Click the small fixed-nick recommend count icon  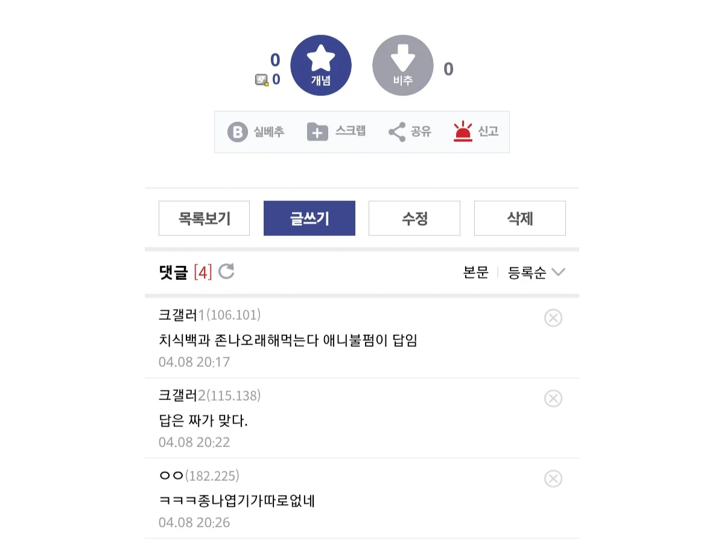261,80
